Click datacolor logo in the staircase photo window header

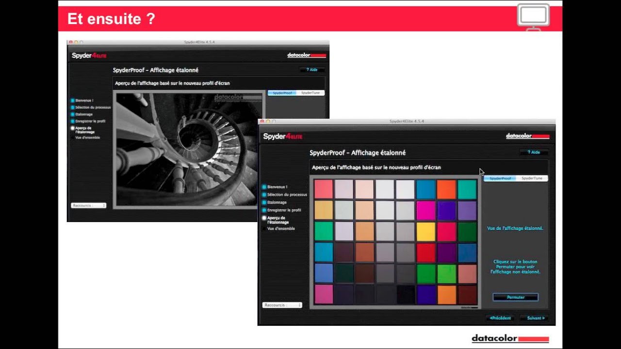tap(307, 55)
